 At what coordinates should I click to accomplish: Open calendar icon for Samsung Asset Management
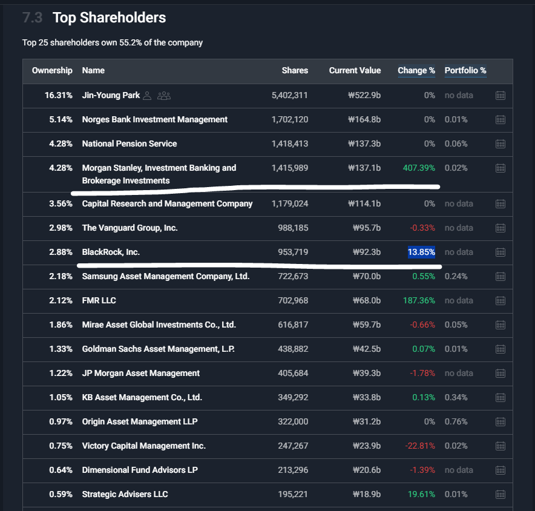(500, 277)
